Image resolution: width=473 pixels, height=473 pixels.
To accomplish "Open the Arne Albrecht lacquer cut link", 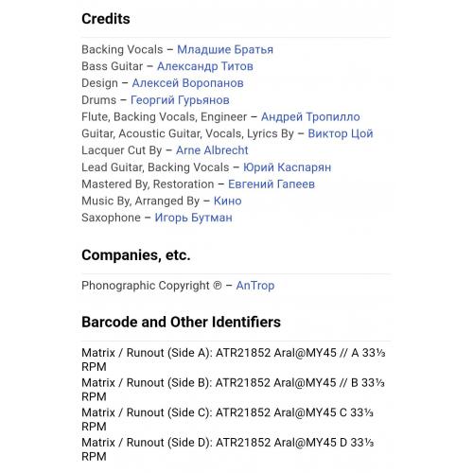I will coord(212,150).
